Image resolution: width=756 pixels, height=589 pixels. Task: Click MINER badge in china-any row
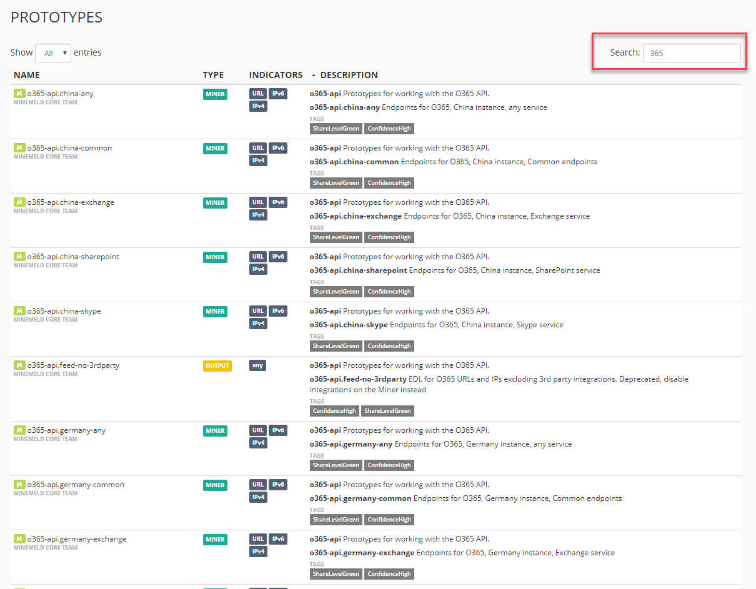pyautogui.click(x=216, y=94)
